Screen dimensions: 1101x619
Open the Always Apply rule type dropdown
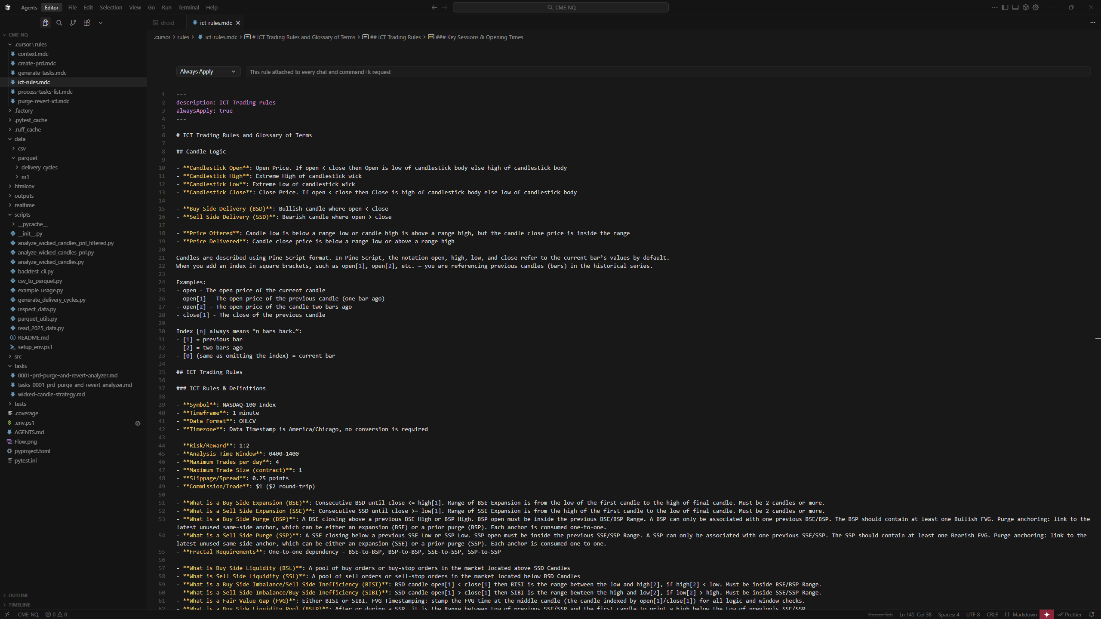click(208, 72)
